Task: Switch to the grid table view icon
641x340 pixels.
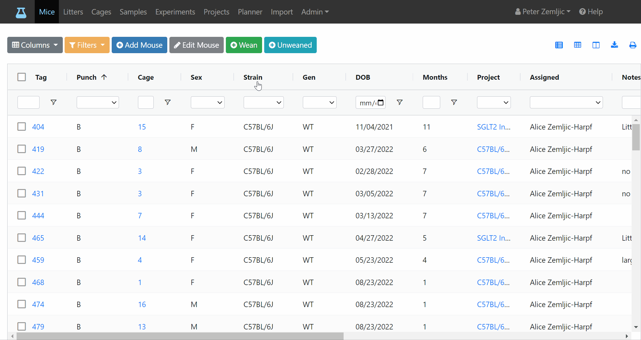Action: click(x=577, y=45)
